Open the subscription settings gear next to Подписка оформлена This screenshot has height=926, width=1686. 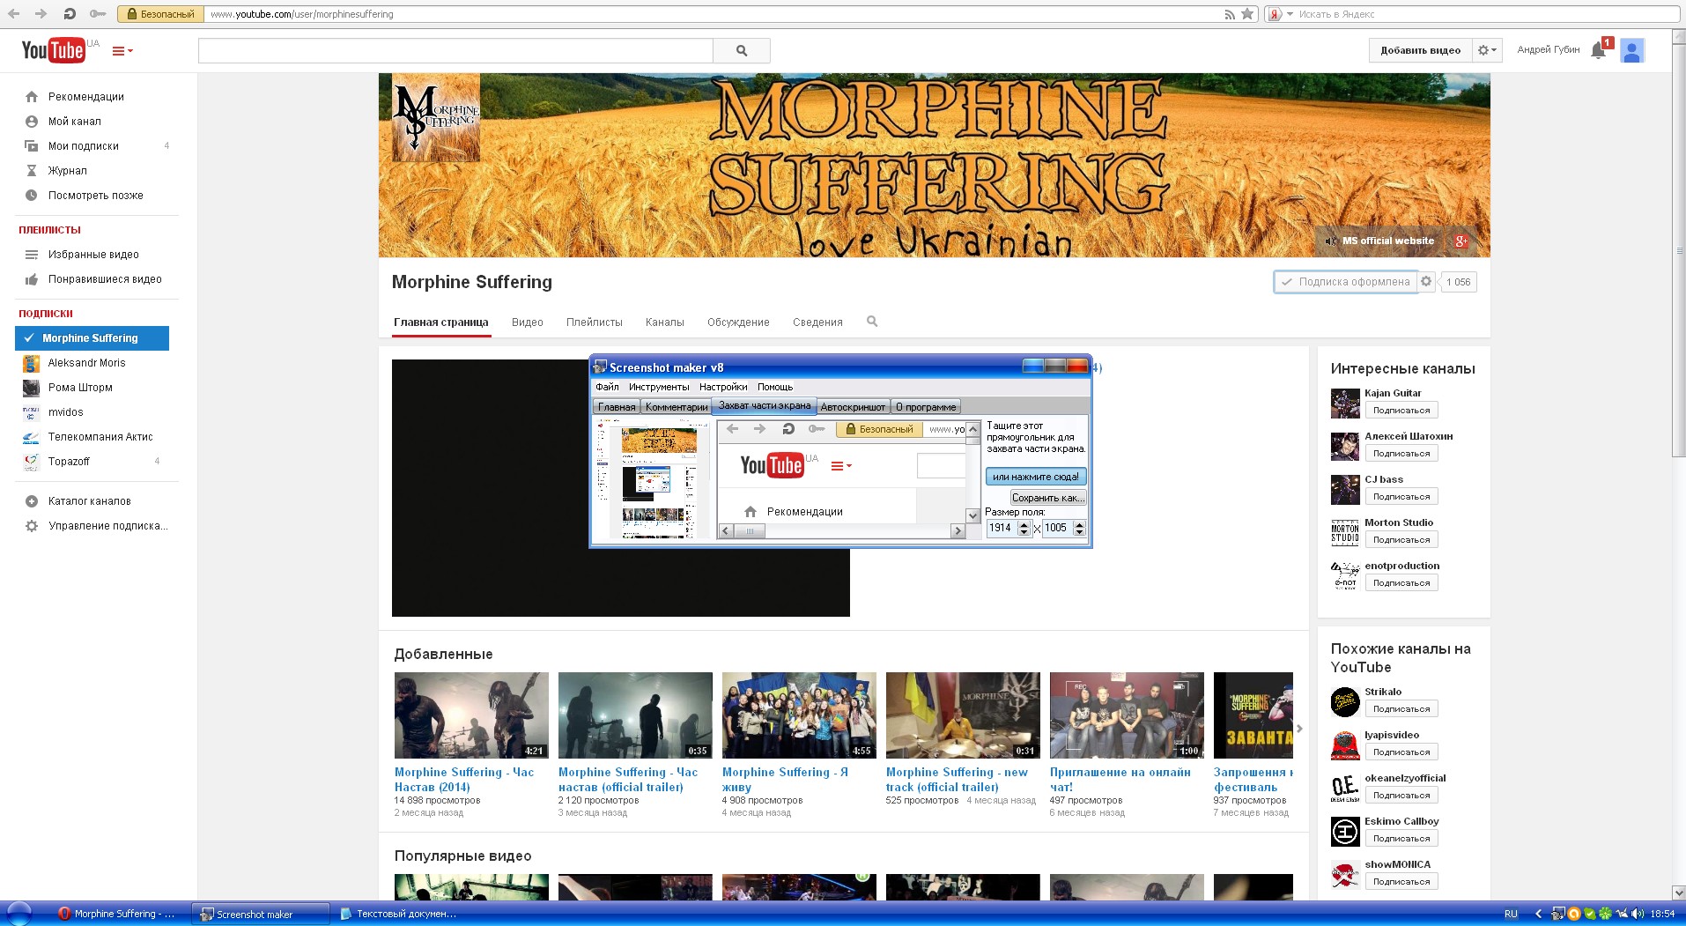click(x=1427, y=282)
